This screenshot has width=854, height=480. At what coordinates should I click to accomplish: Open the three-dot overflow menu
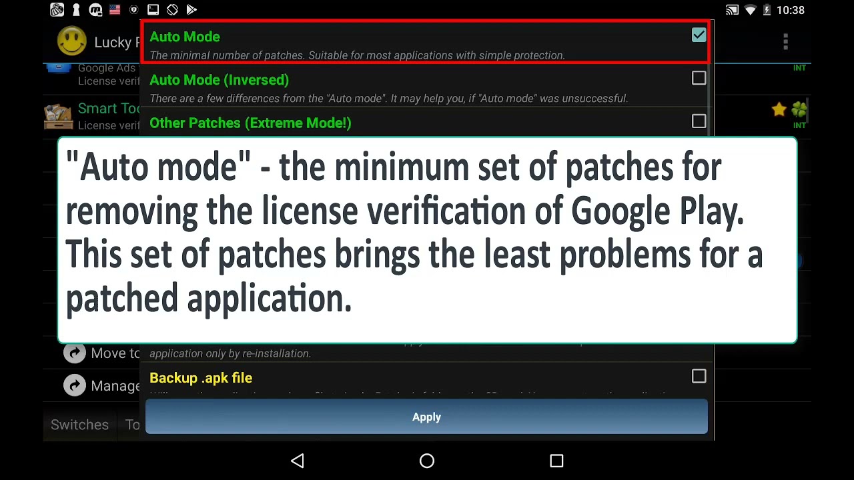(785, 42)
